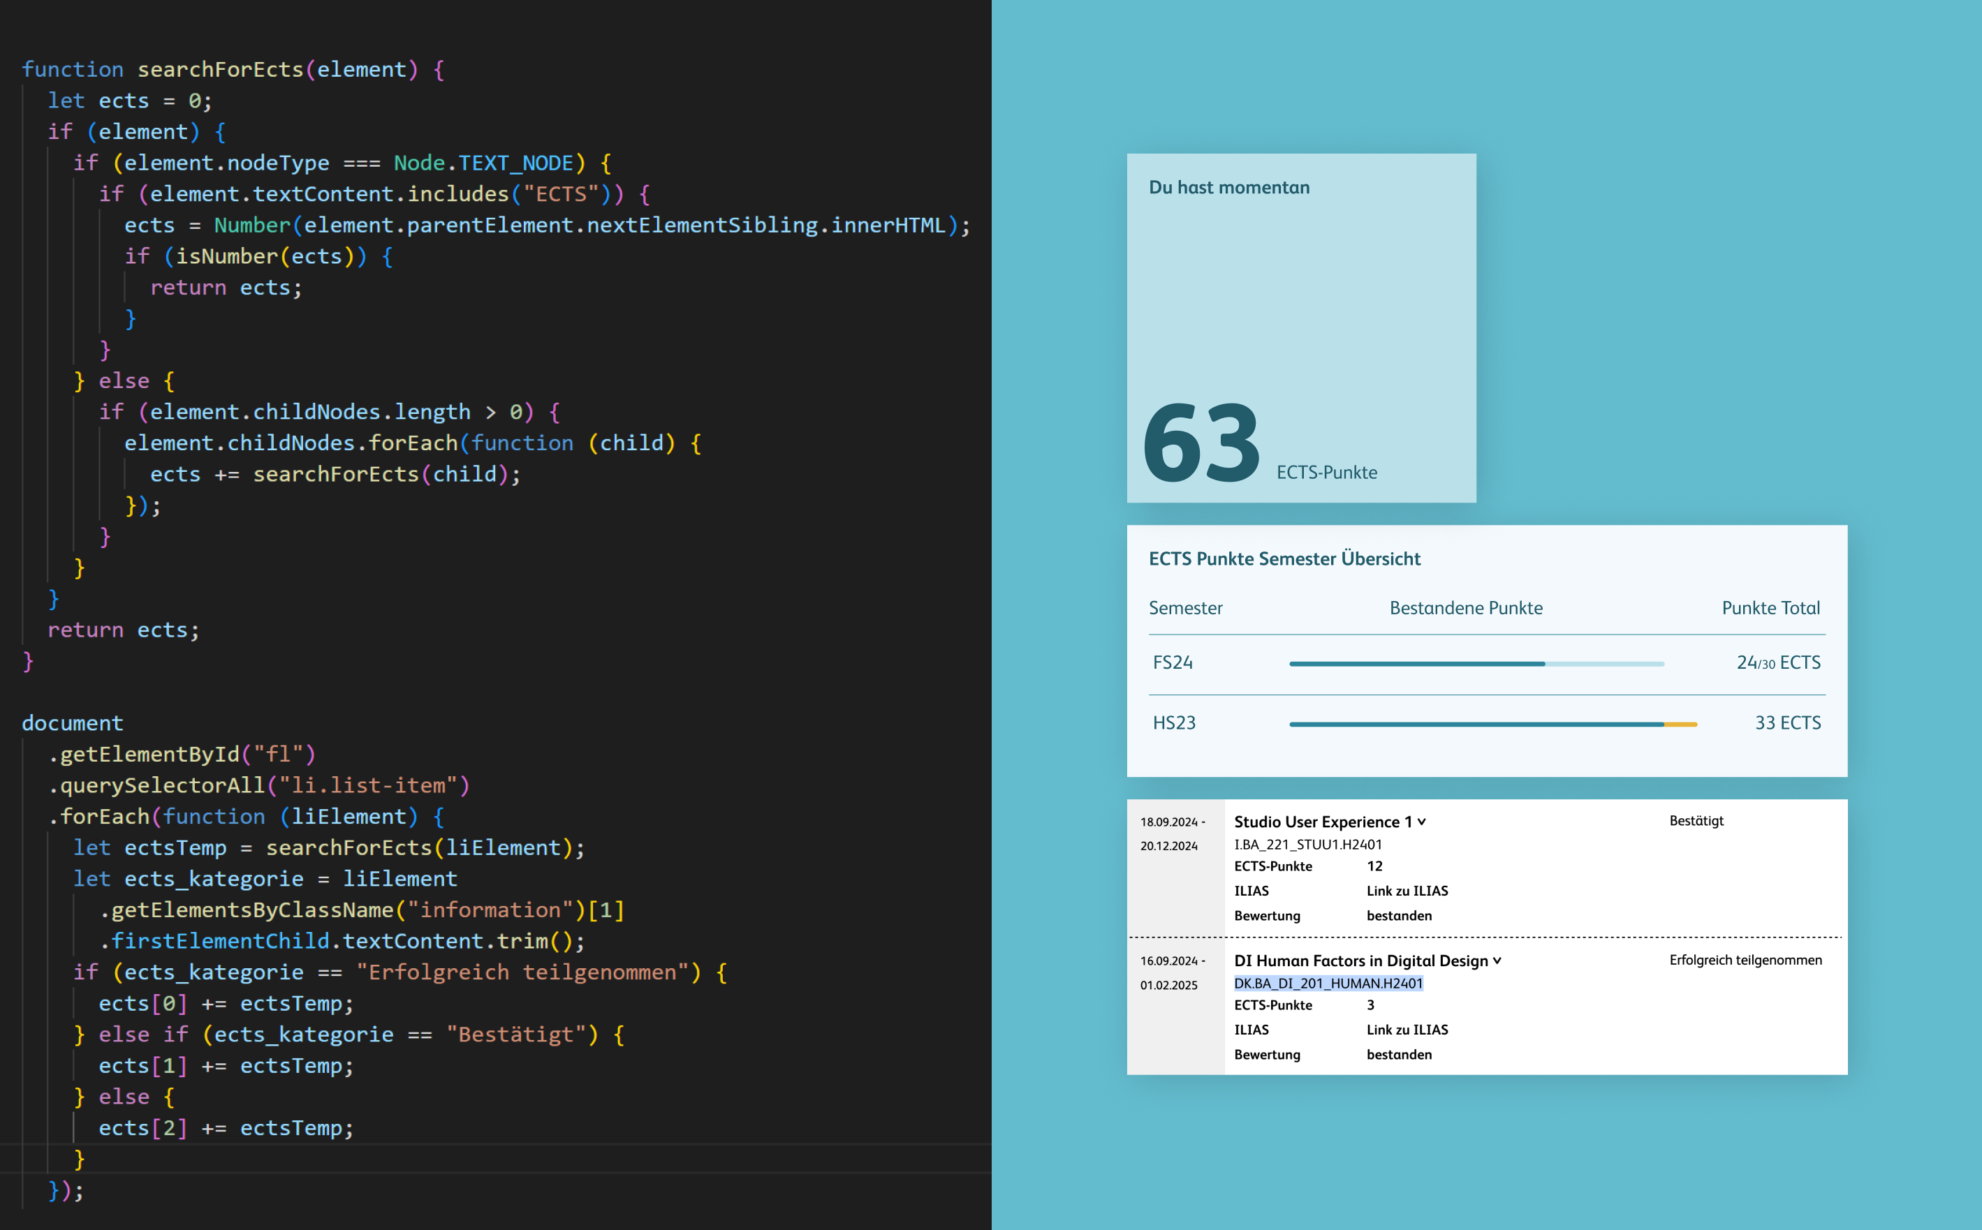Image resolution: width=1982 pixels, height=1230 pixels.
Task: Click the Studio User Experience 1 title
Action: pyautogui.click(x=1322, y=822)
